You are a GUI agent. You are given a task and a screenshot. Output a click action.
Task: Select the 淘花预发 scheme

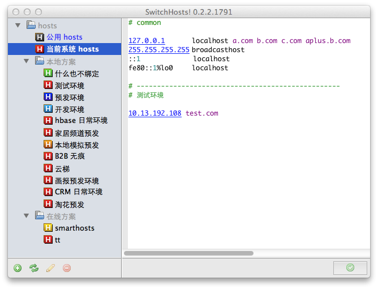coord(70,204)
